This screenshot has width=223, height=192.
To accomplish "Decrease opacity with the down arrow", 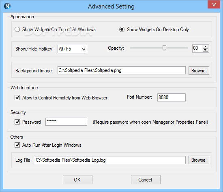I will 206,50.
